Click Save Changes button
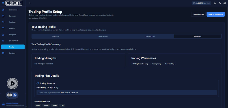The image size is (228, 108). coord(198,14)
